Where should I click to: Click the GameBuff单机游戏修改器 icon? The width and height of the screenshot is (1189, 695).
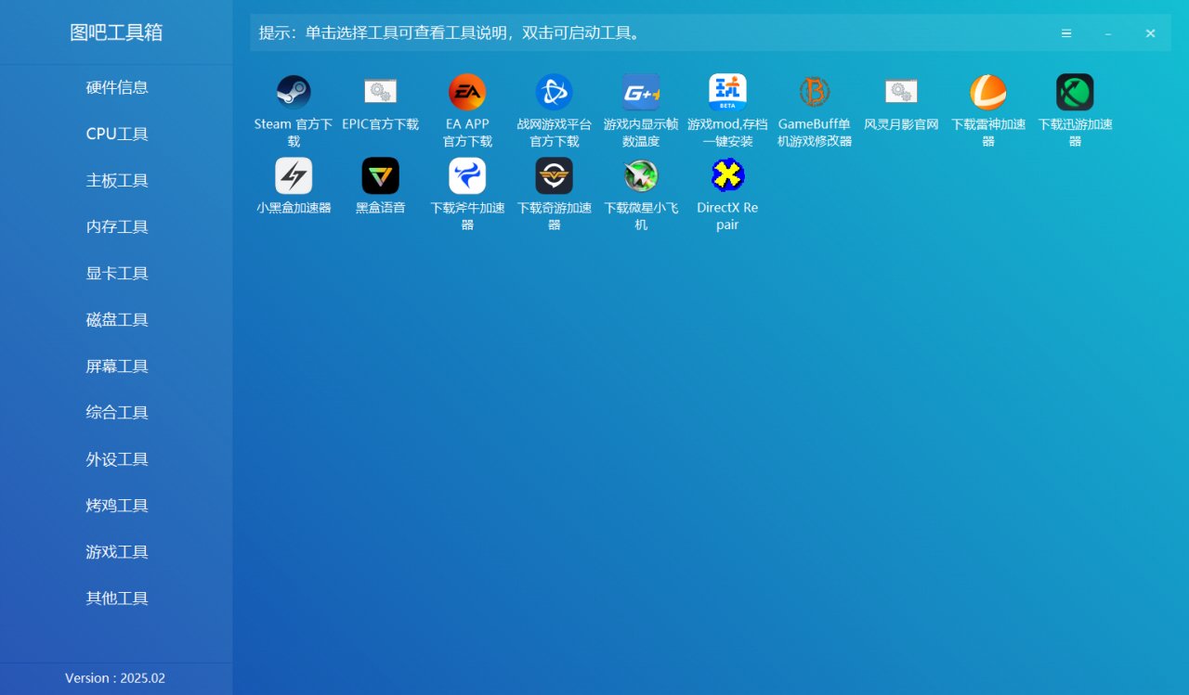click(x=815, y=92)
